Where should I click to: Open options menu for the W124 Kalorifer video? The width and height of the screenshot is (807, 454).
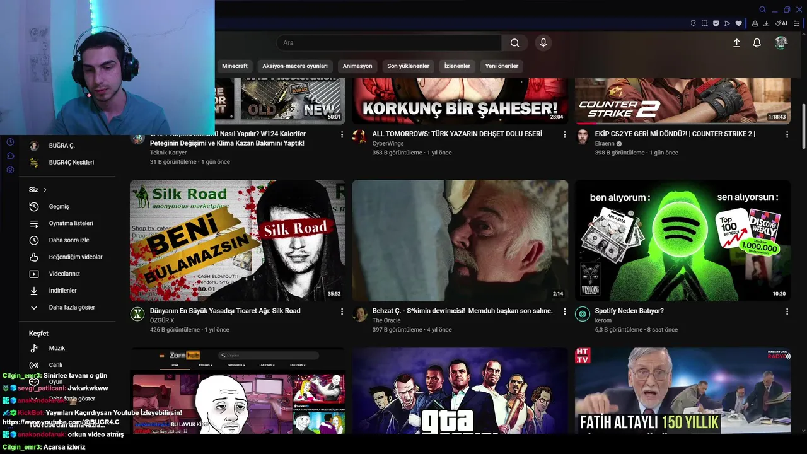342,134
